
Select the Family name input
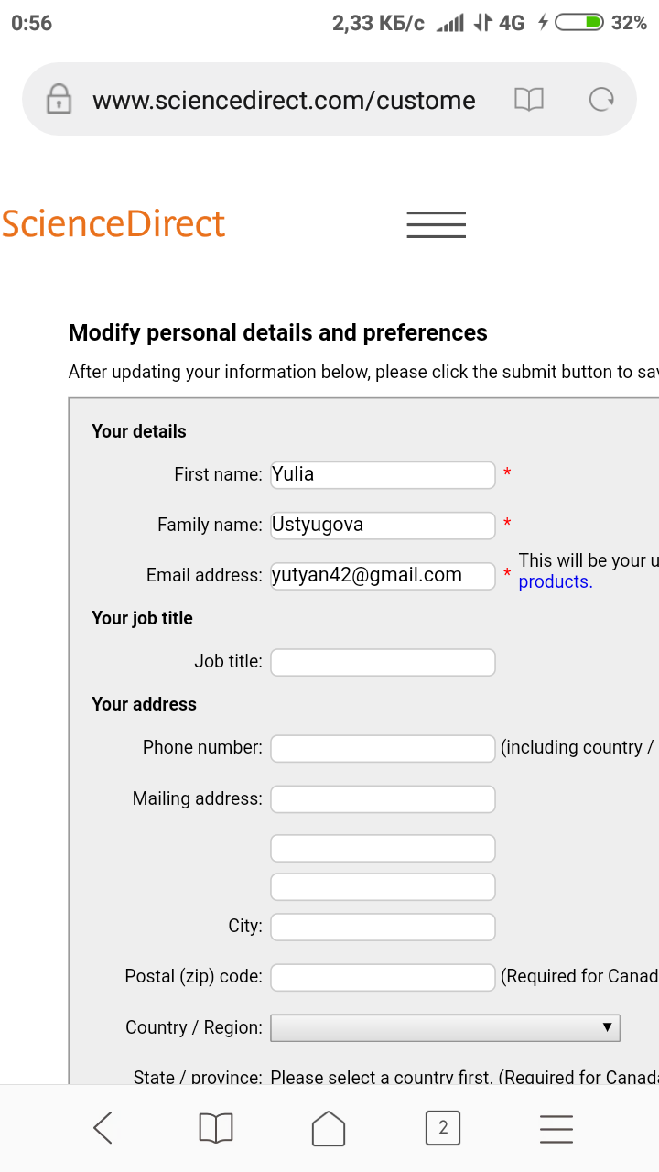(383, 526)
